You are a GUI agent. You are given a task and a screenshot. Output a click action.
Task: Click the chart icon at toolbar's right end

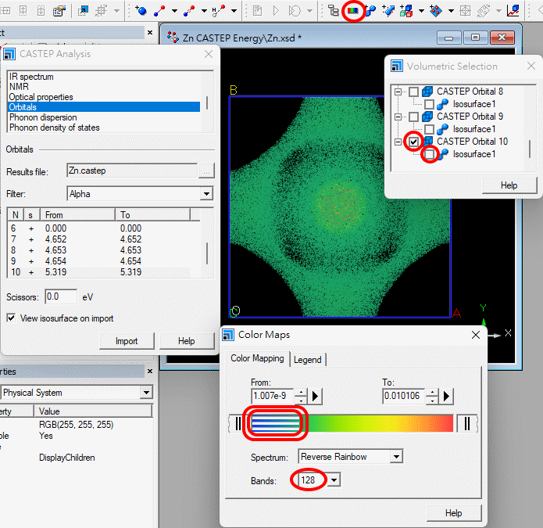[x=513, y=11]
